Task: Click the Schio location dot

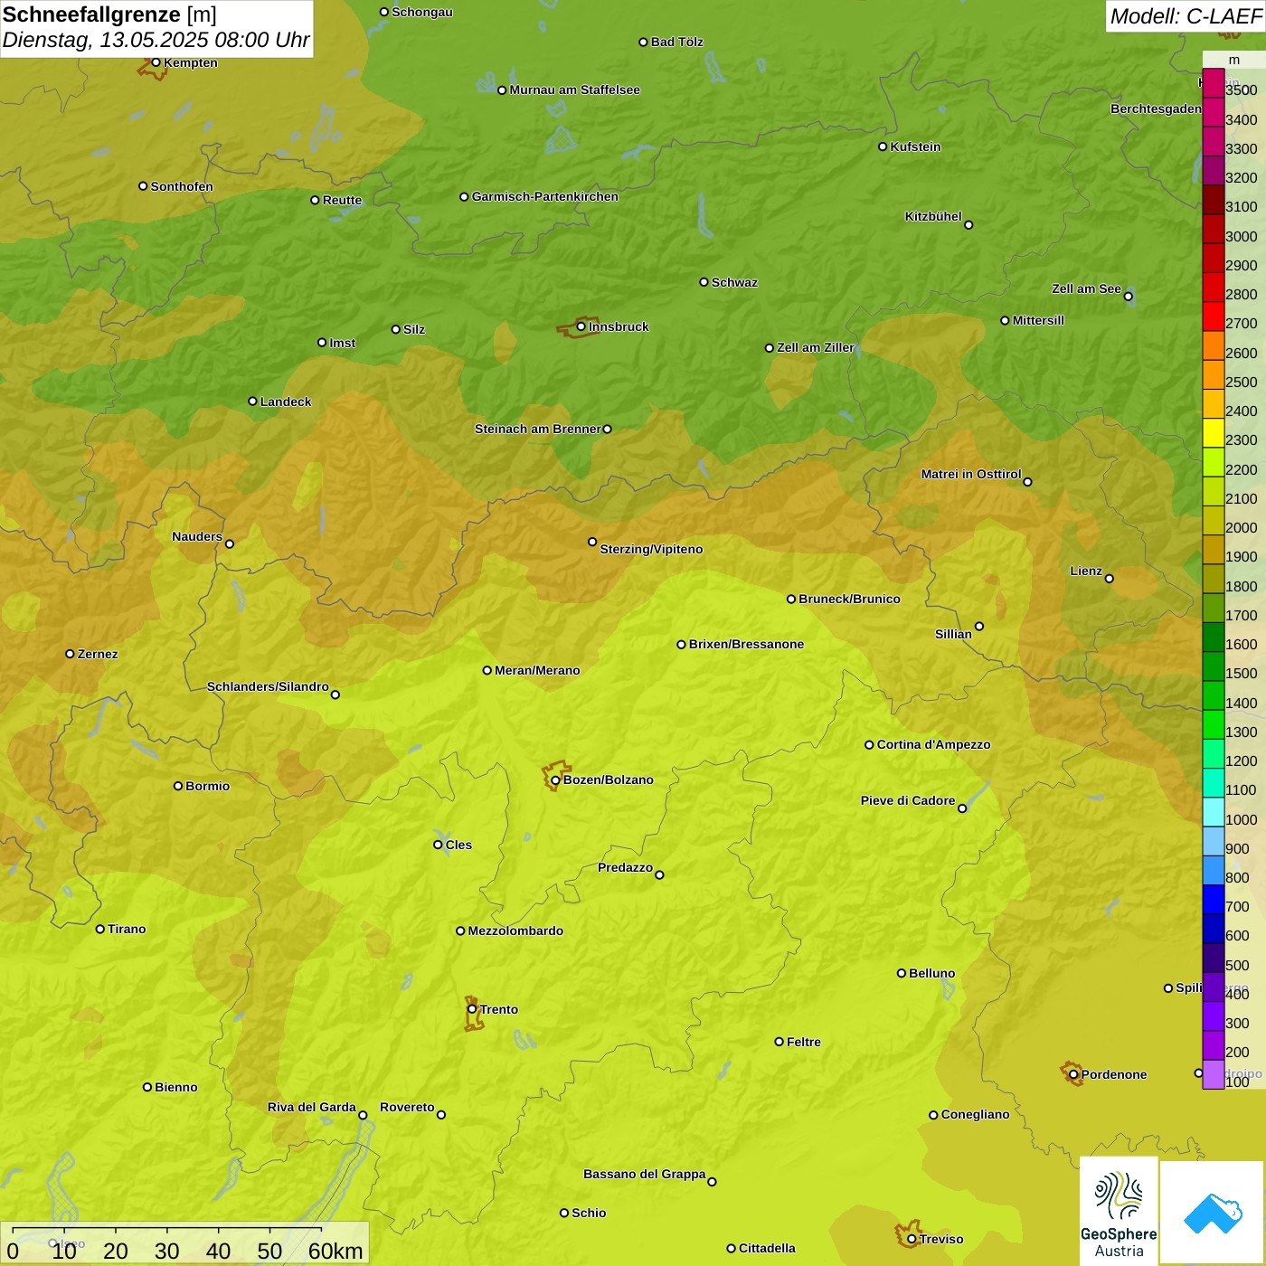Action: tap(564, 1213)
